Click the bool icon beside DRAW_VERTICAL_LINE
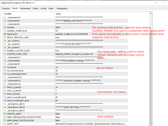The height and width of the screenshot is (126, 168). coord(5,37)
